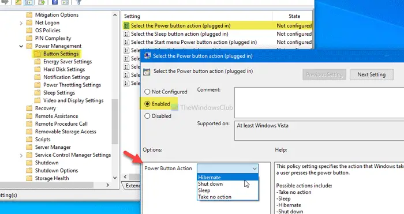Image resolution: width=404 pixels, height=214 pixels.
Task: Click the settings list scroll-left arrow
Action: click(x=125, y=177)
